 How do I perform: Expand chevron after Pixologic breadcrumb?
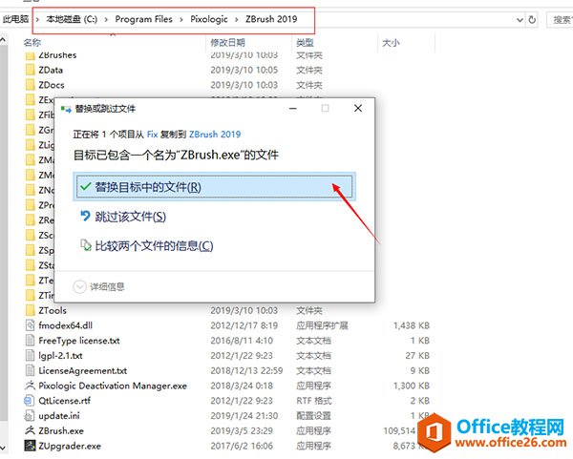(x=237, y=19)
